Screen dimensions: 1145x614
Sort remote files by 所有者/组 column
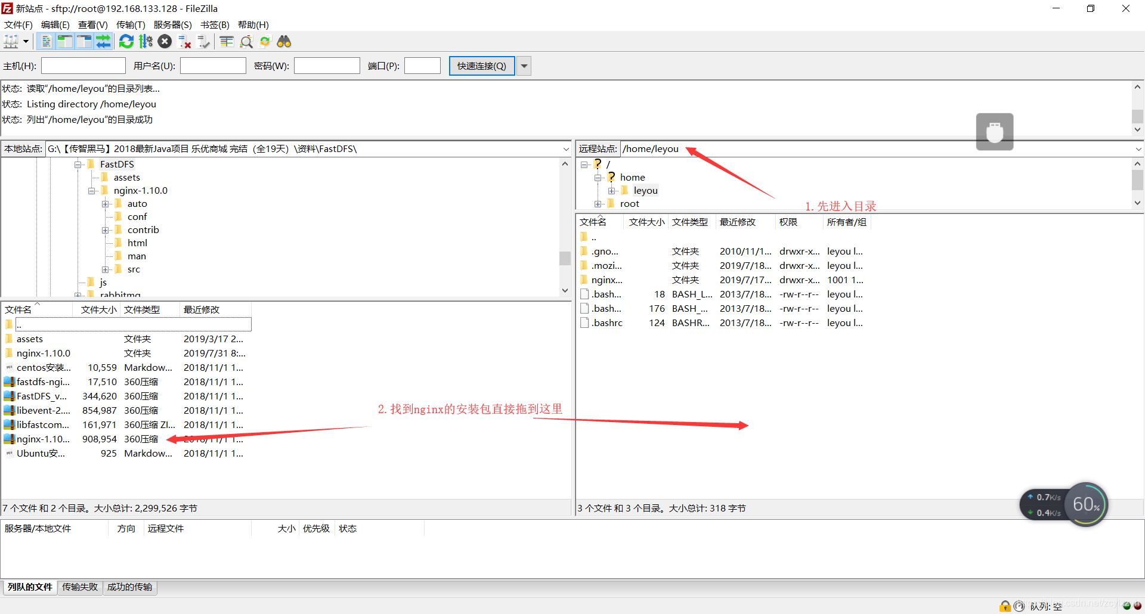(846, 222)
